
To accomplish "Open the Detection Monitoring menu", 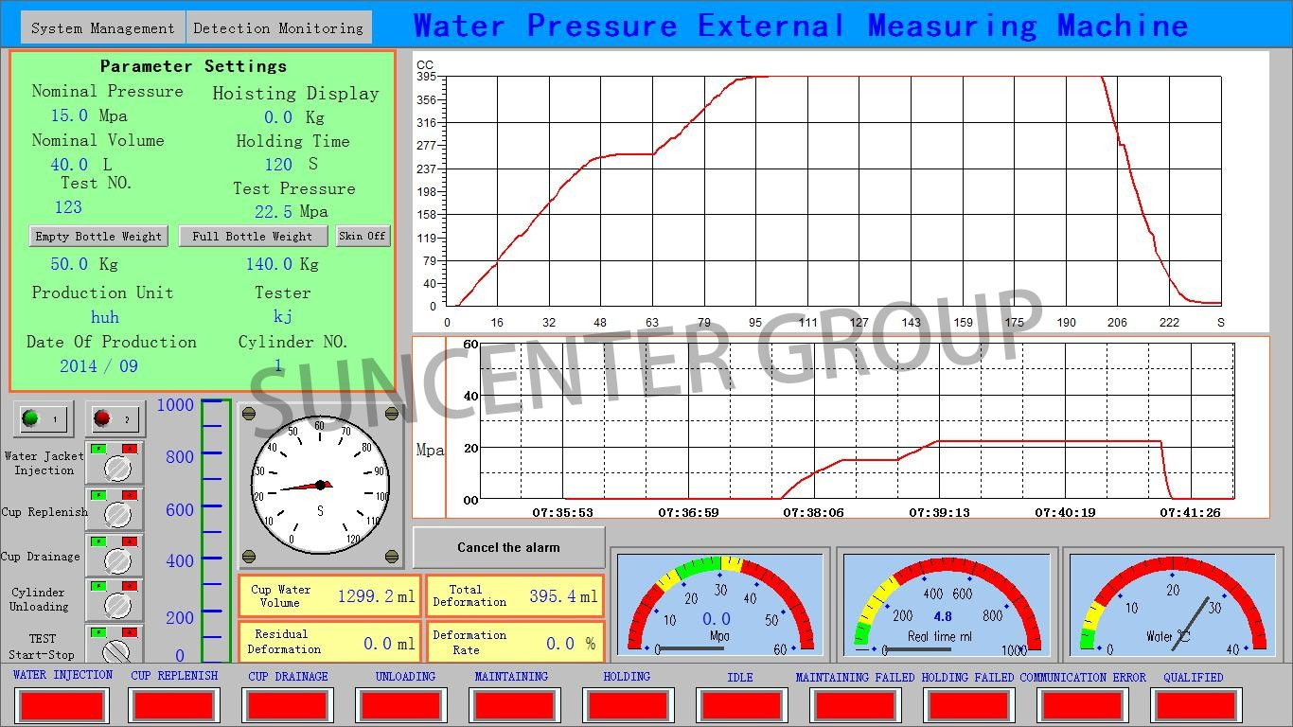I will 278,28.
